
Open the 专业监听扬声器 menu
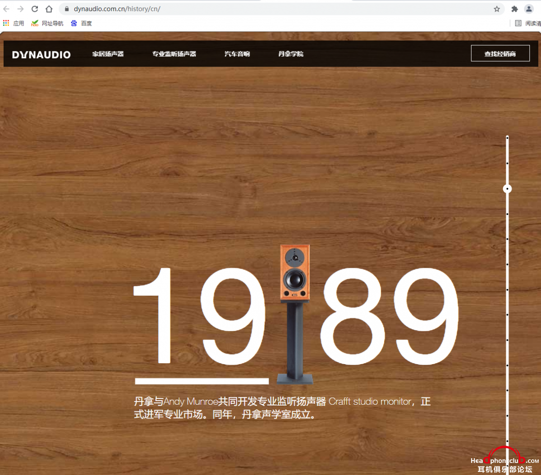174,54
